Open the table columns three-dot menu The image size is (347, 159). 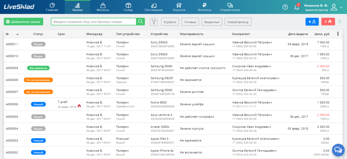click(x=338, y=34)
